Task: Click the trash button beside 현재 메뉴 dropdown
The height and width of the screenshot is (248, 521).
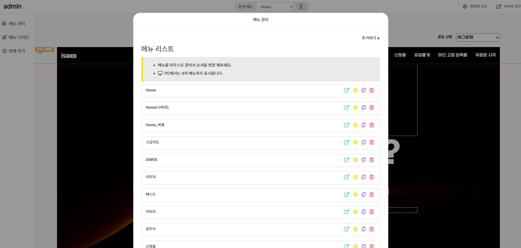Action: click(x=301, y=7)
